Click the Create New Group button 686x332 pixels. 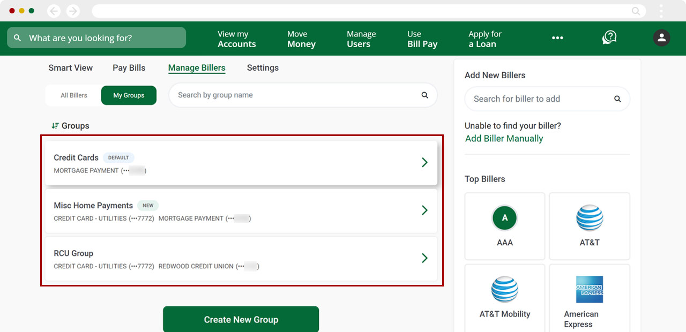tap(241, 320)
